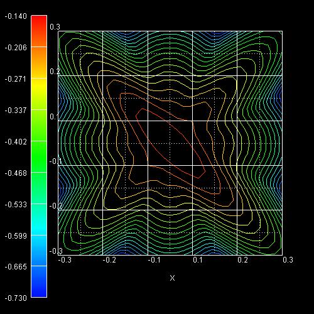Screen dimensions: 314x314
Task: Click the innermost red contour center
Action: tap(170, 143)
